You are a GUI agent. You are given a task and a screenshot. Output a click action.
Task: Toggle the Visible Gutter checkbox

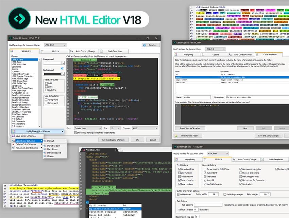point(178,194)
